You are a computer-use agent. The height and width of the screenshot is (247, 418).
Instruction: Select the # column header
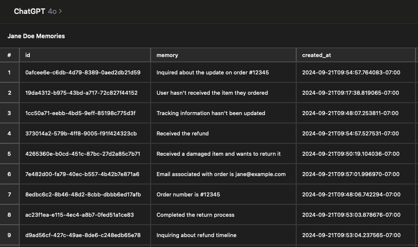click(9, 55)
